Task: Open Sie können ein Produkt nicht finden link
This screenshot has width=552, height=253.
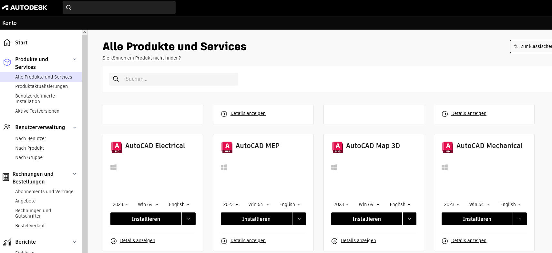Action: coord(142,58)
